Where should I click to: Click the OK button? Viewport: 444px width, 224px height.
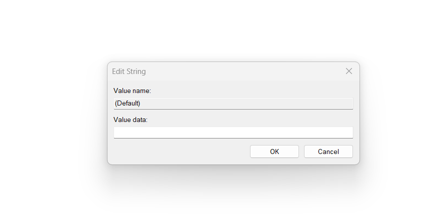(274, 151)
